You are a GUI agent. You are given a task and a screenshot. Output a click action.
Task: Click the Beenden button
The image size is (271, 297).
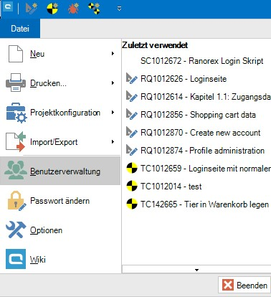click(244, 285)
